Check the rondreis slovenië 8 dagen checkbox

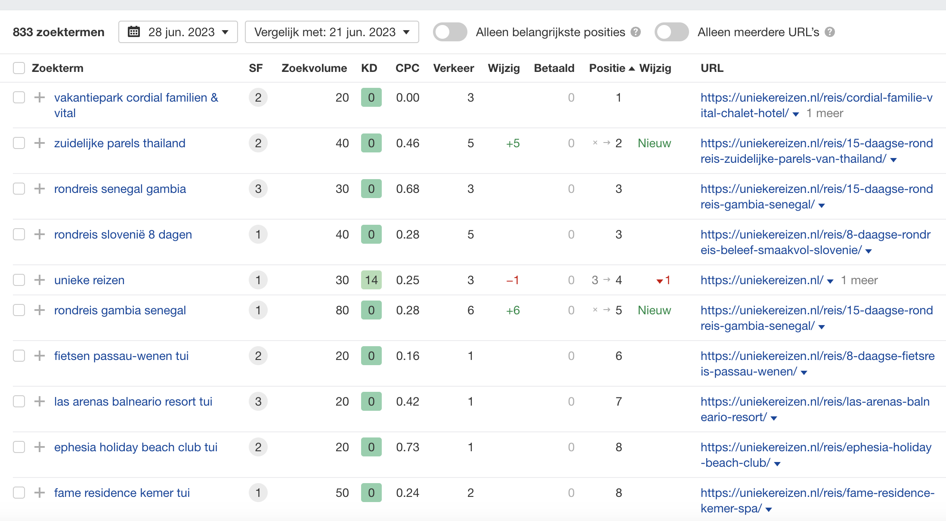pos(19,234)
